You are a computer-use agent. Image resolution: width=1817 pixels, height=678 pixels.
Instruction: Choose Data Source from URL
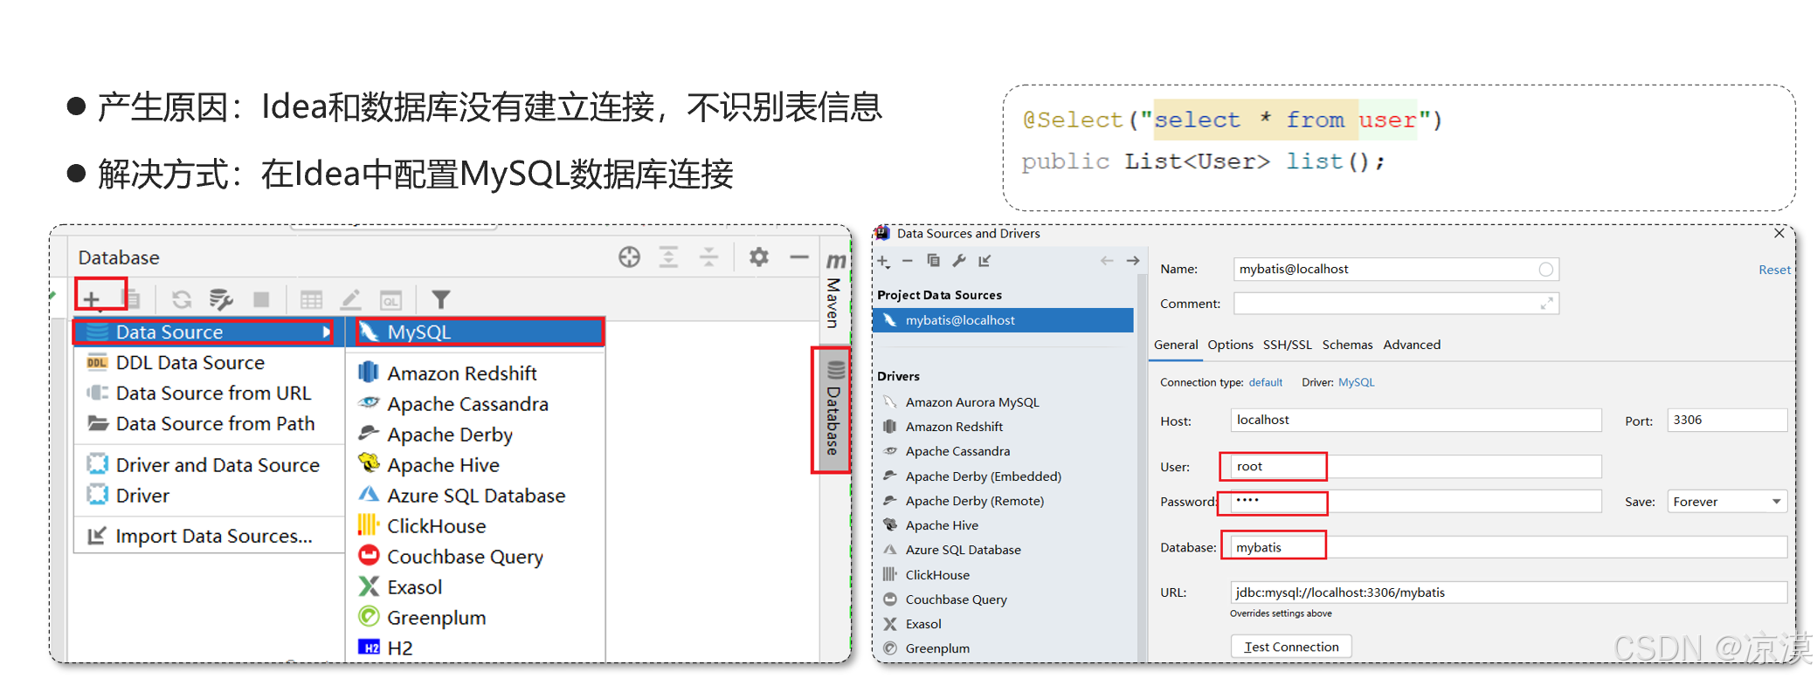pos(212,394)
